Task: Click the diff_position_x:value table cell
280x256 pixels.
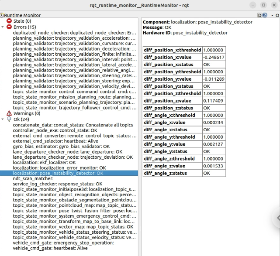Action: pyautogui.click(x=172, y=57)
